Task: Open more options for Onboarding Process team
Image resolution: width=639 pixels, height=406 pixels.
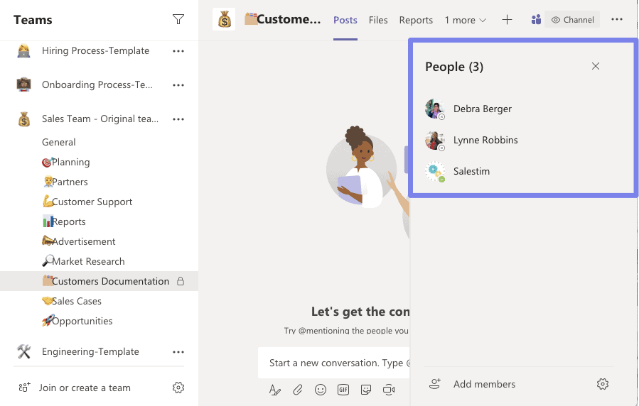Action: coord(178,85)
